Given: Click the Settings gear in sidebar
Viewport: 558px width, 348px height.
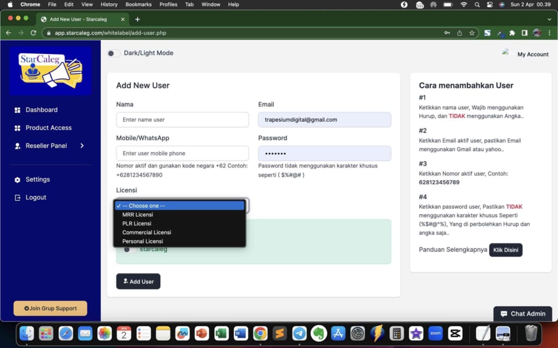Looking at the screenshot, I should [17, 180].
